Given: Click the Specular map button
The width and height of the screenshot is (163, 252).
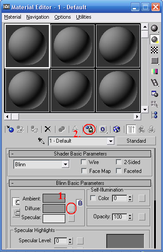Looking at the screenshot, I should [72, 218].
